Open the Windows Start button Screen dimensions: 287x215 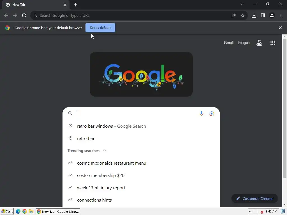pos(7,212)
